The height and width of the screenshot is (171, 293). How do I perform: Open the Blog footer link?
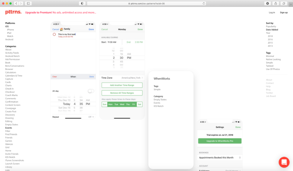(x=268, y=90)
